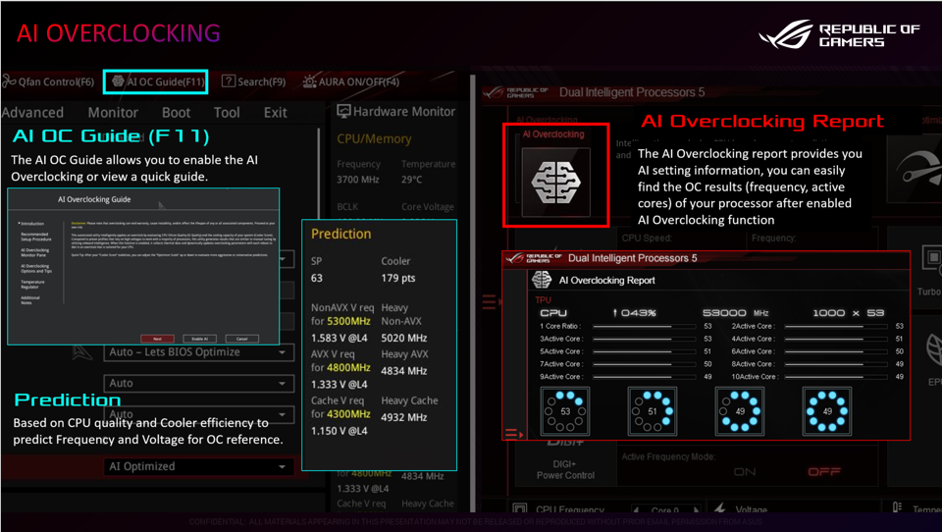
Task: Select the Exit tab
Action: click(x=275, y=113)
